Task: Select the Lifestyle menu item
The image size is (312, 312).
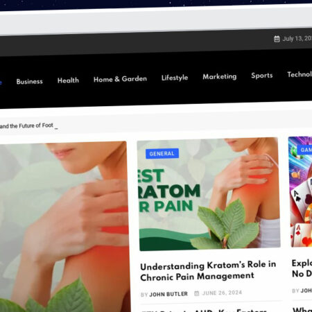Action: pos(175,78)
